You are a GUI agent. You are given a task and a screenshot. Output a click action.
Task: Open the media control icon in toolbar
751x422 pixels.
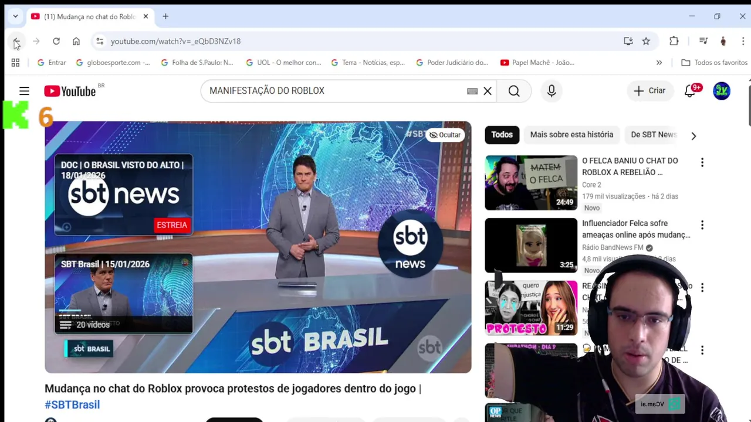pos(703,41)
